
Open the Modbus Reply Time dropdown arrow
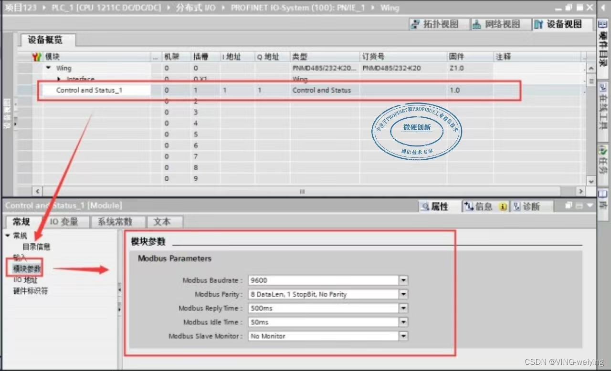click(404, 308)
